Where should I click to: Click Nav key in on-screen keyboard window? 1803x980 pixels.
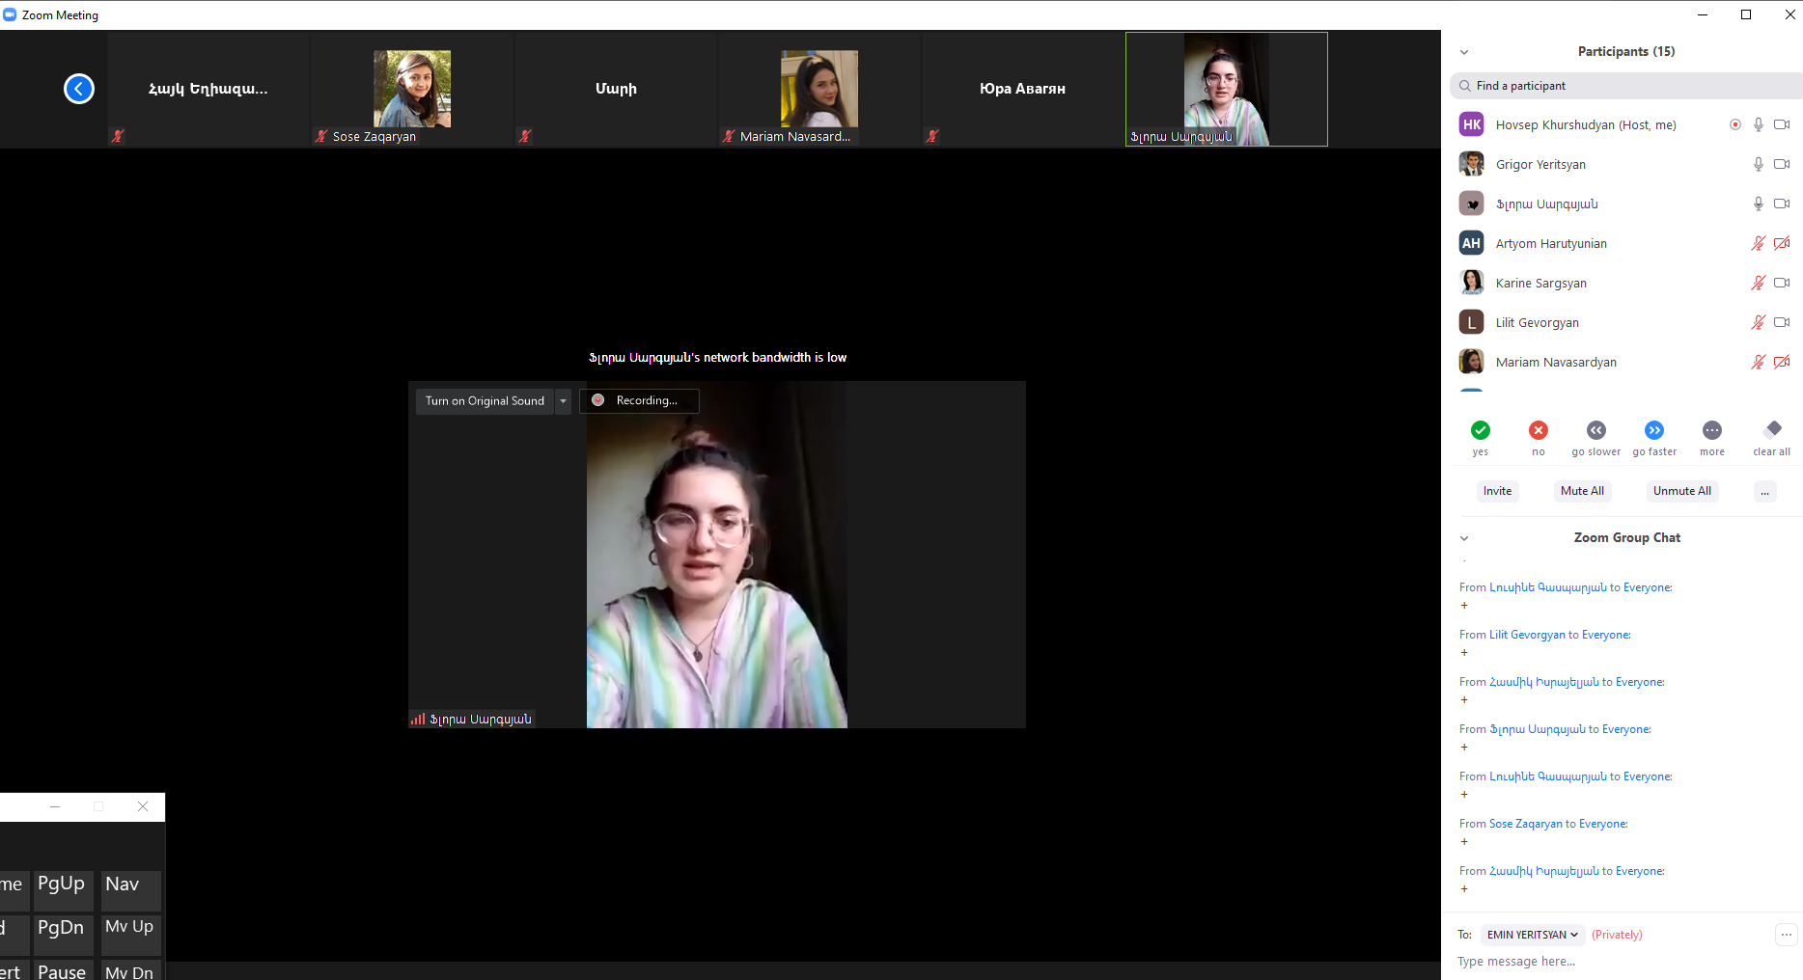pyautogui.click(x=130, y=889)
